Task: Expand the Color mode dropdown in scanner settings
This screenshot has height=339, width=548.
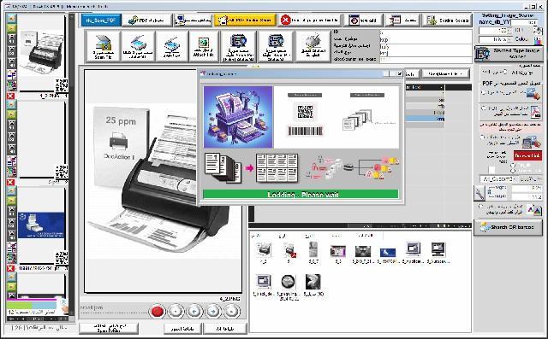Action: click(x=496, y=39)
